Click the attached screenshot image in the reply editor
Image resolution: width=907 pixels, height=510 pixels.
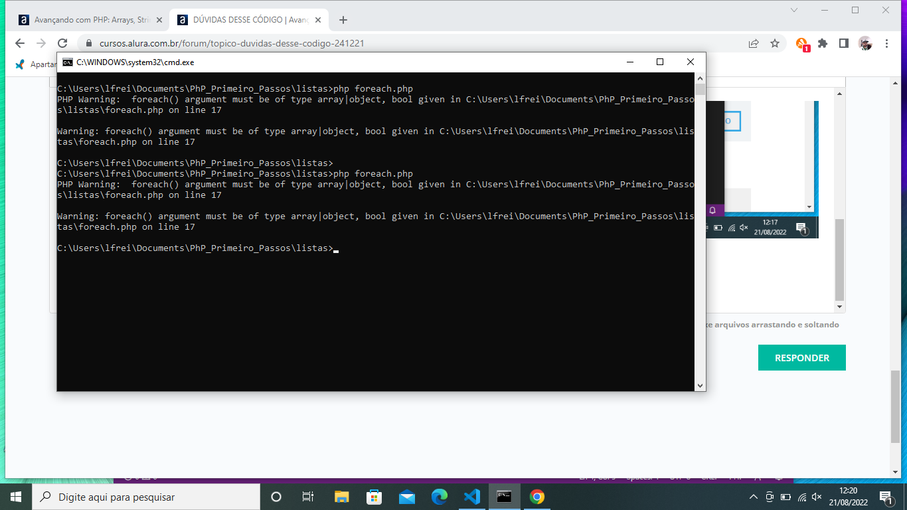pos(762,169)
